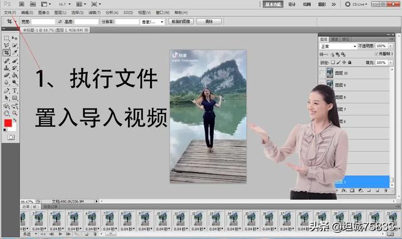
Task: Select the Zoom tool in toolbox
Action: pyautogui.click(x=14, y=113)
